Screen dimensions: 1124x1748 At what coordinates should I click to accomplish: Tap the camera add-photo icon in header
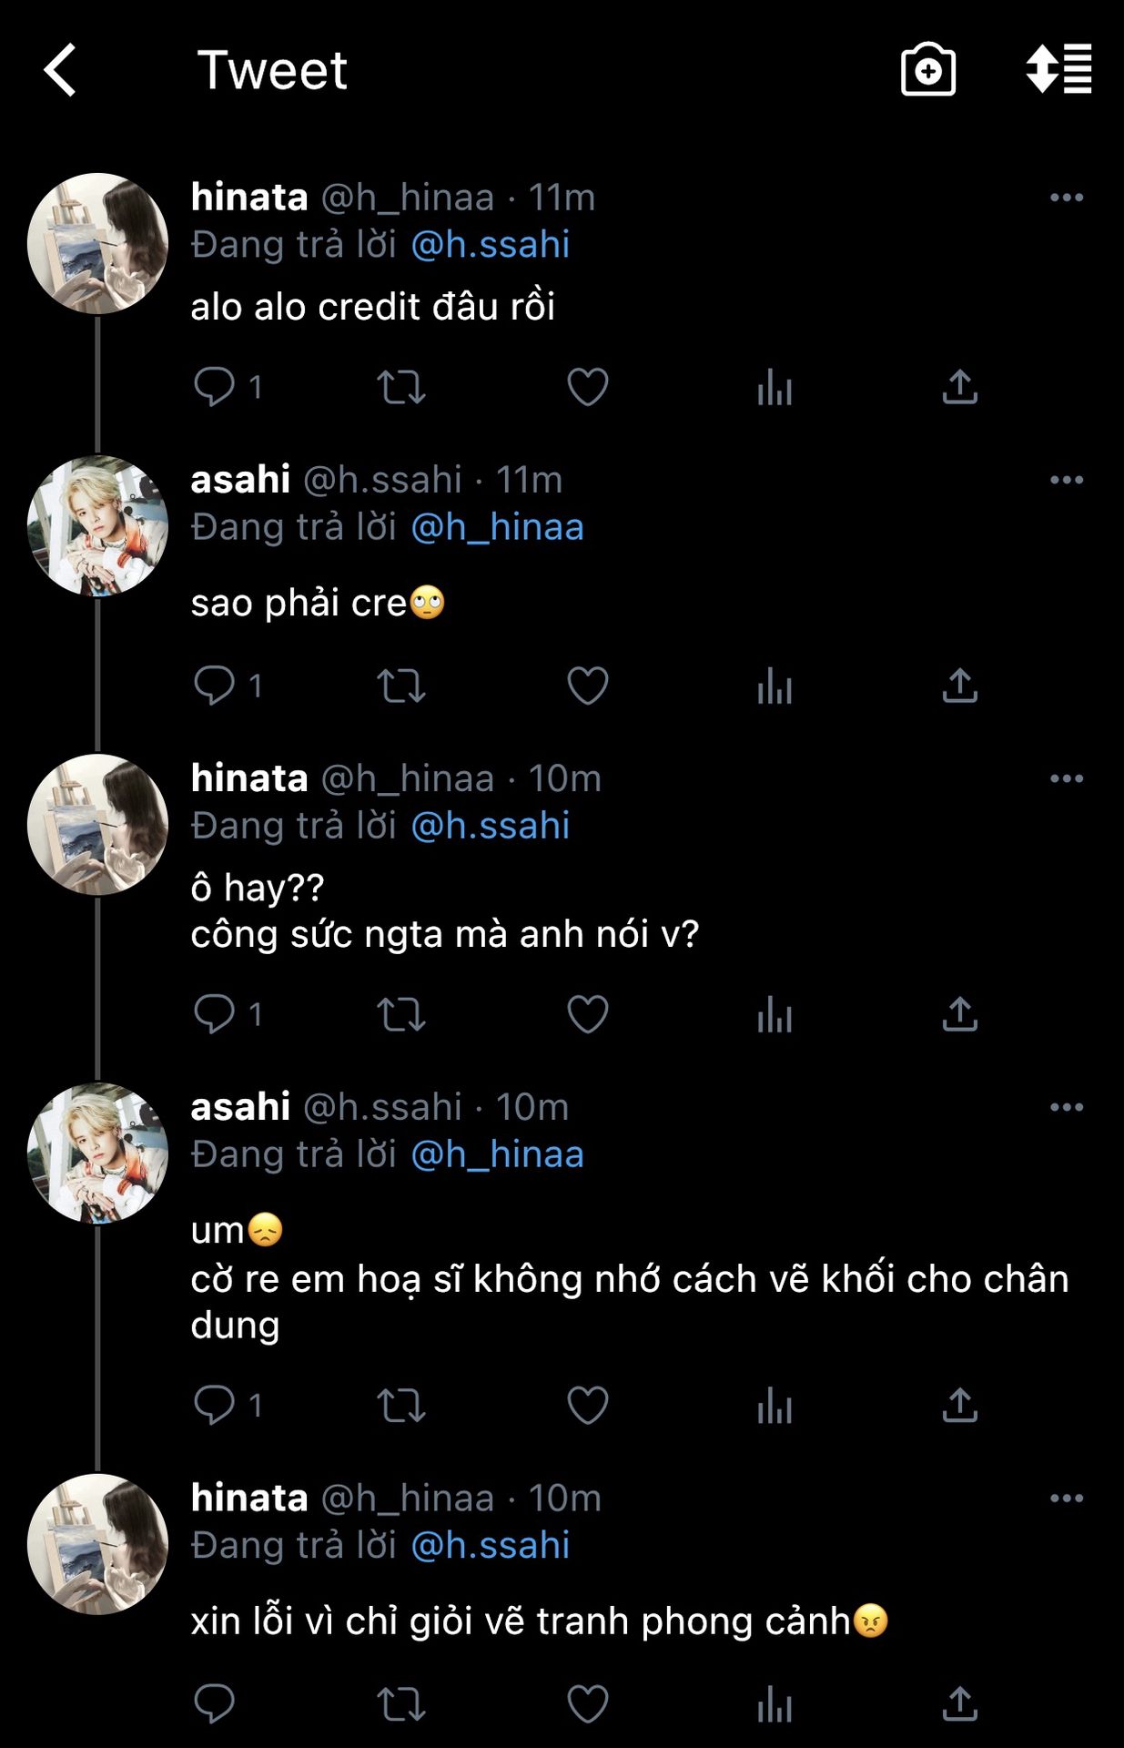coord(927,70)
